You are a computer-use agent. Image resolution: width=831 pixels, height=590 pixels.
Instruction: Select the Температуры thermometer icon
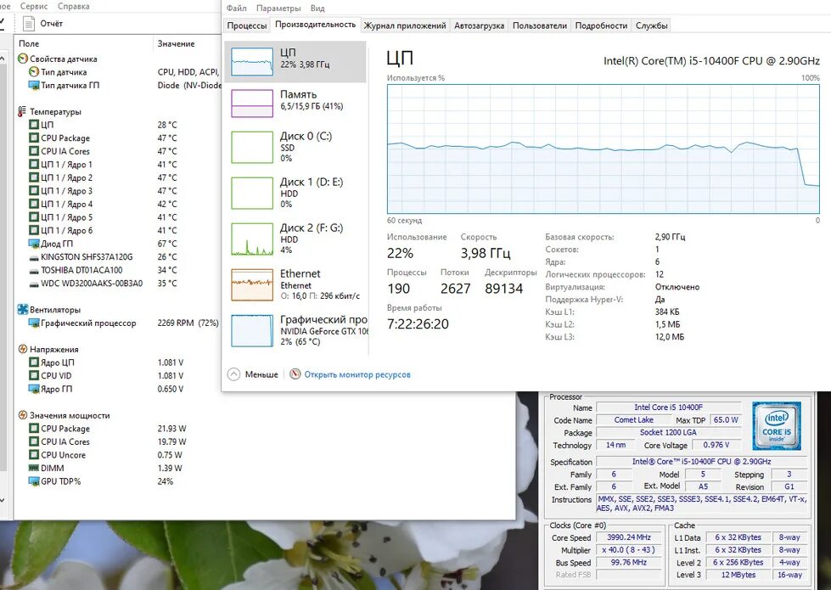click(x=22, y=112)
